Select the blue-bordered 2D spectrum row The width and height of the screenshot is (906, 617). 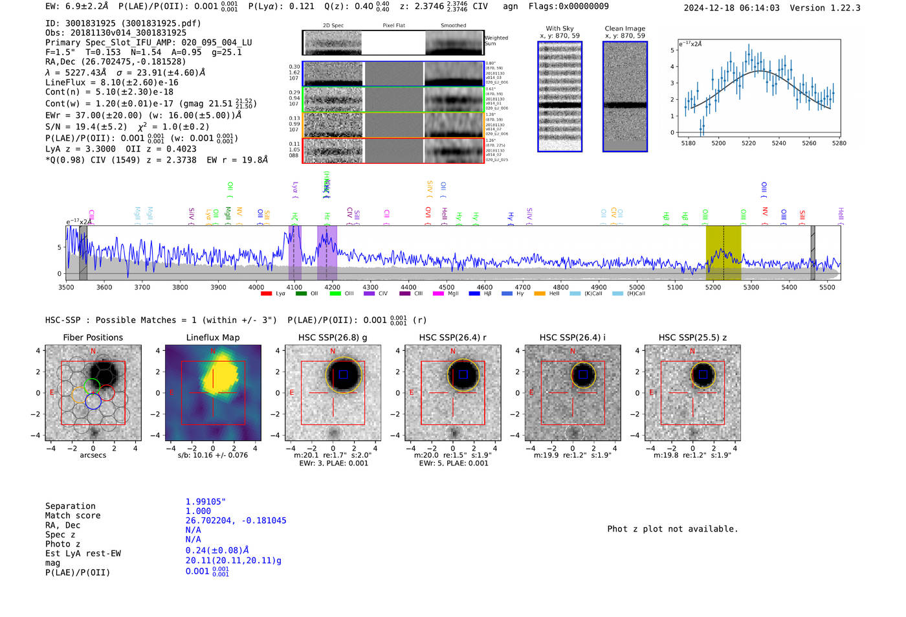393,74
